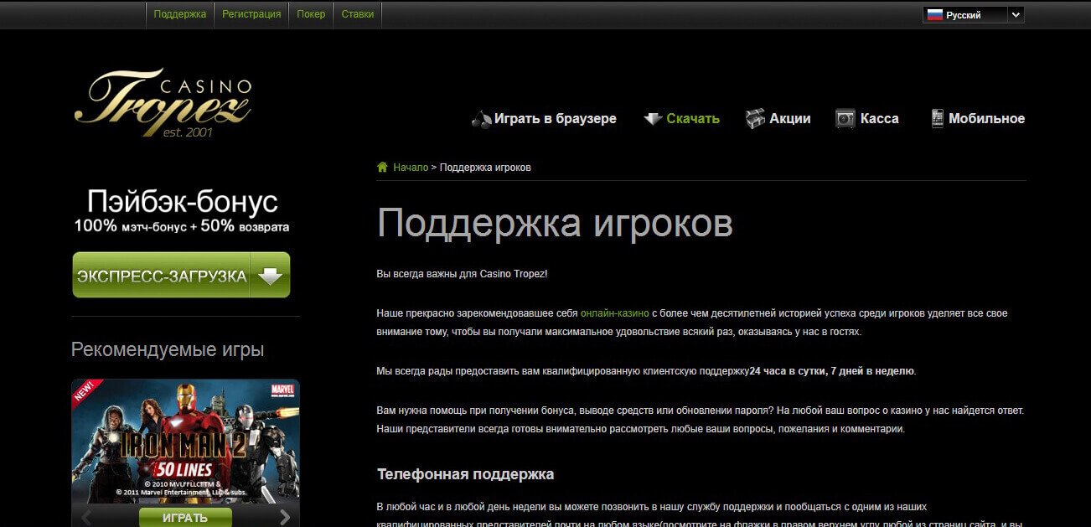Click Поддержка игроков breadcrumb text

485,168
